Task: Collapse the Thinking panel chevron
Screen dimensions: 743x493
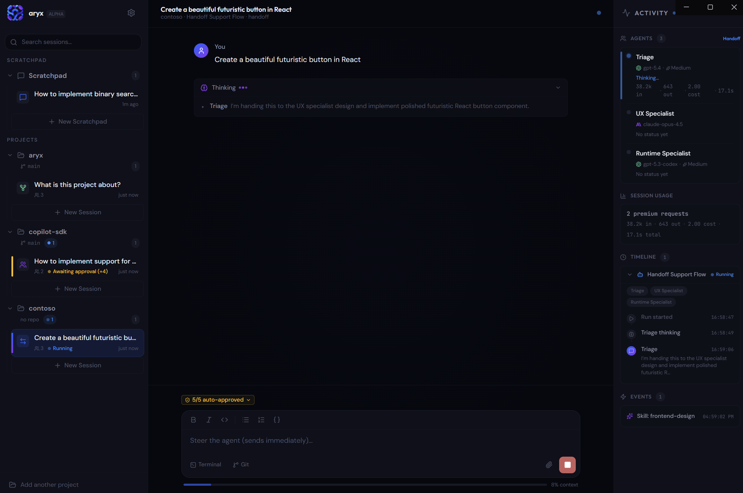Action: [558, 88]
